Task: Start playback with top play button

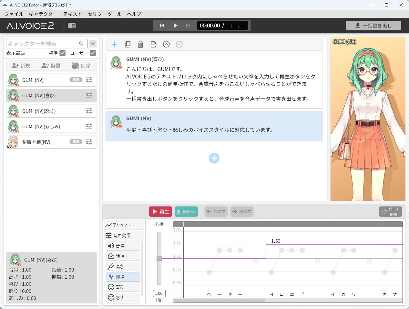Action: pyautogui.click(x=175, y=26)
